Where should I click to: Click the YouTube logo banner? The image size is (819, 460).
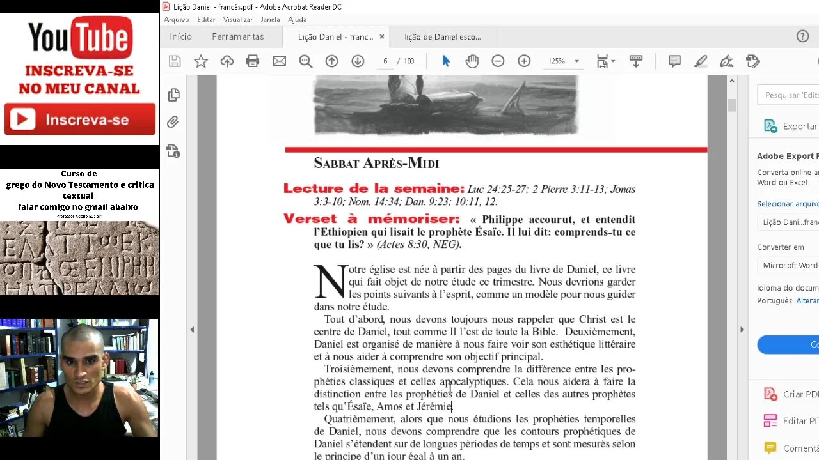pyautogui.click(x=80, y=38)
